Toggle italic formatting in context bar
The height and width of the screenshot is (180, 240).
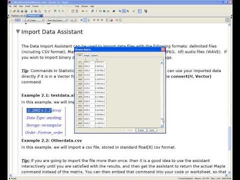(x=85, y=20)
